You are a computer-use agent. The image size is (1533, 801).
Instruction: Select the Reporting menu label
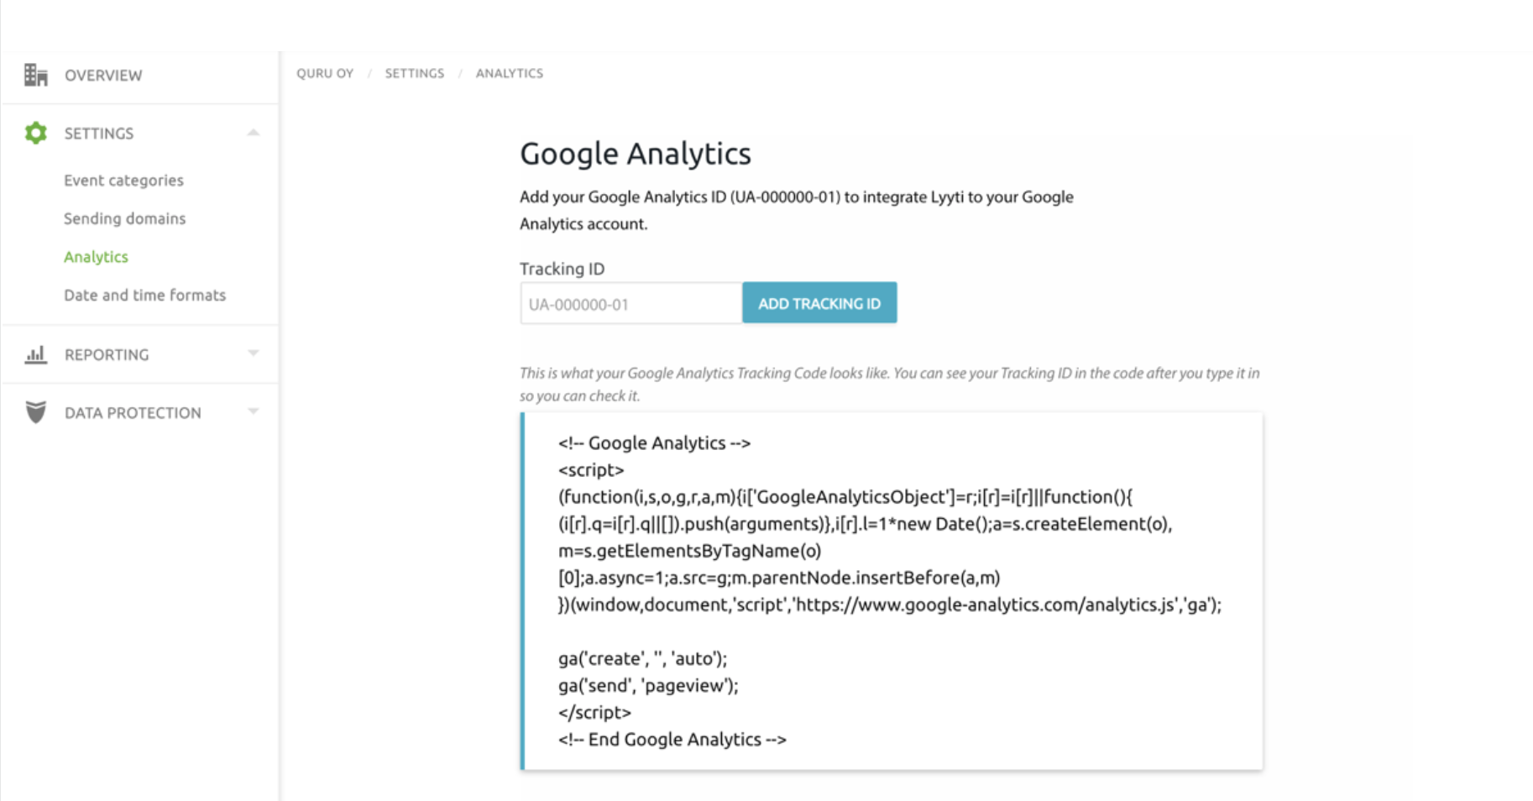click(x=107, y=354)
